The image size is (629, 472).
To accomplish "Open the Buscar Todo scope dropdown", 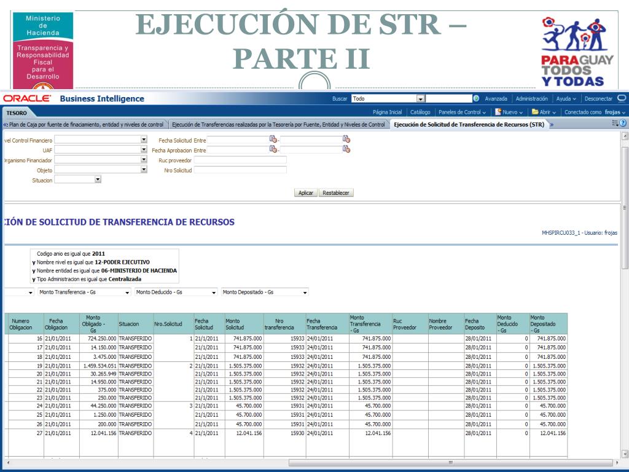I will click(420, 99).
